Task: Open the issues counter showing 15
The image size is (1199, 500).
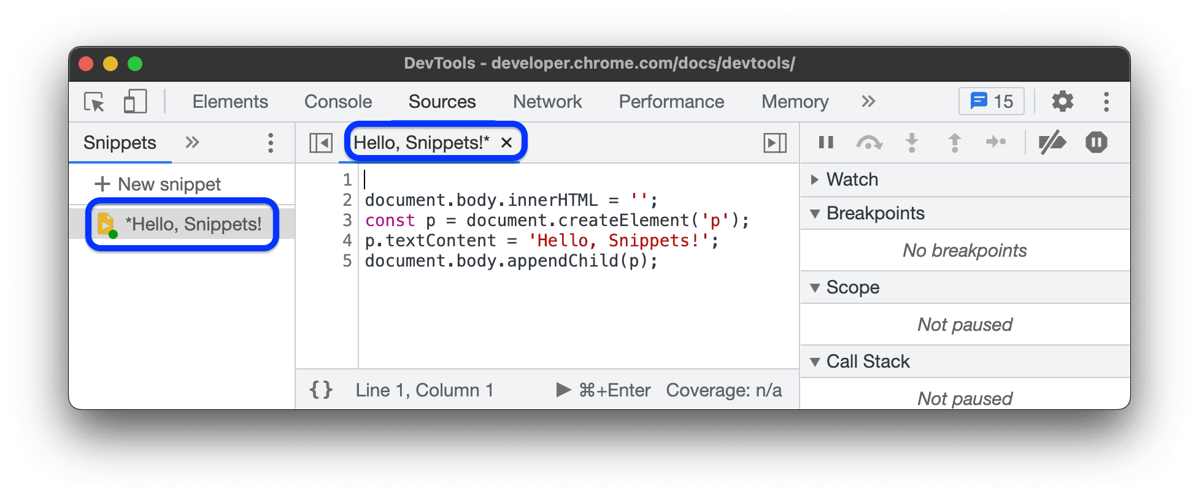Action: [990, 101]
